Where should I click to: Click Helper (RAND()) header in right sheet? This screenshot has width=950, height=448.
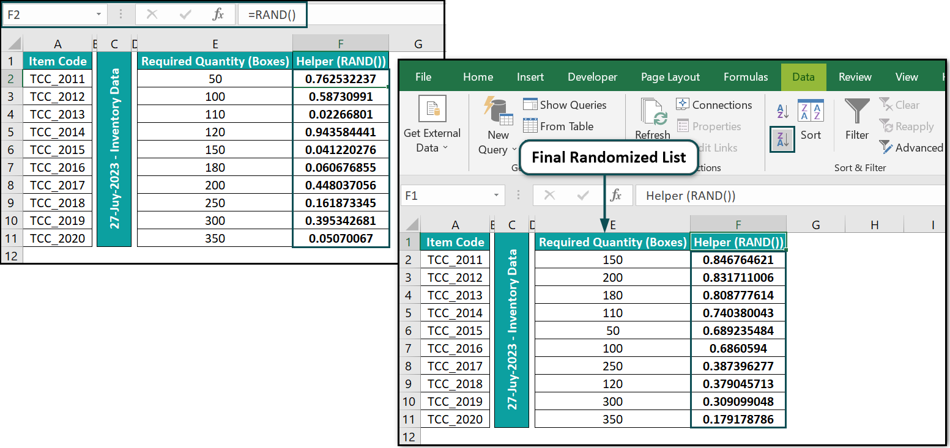click(x=738, y=242)
